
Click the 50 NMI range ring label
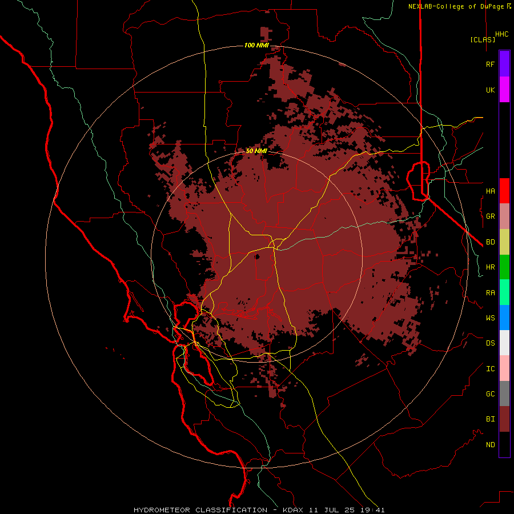256,151
